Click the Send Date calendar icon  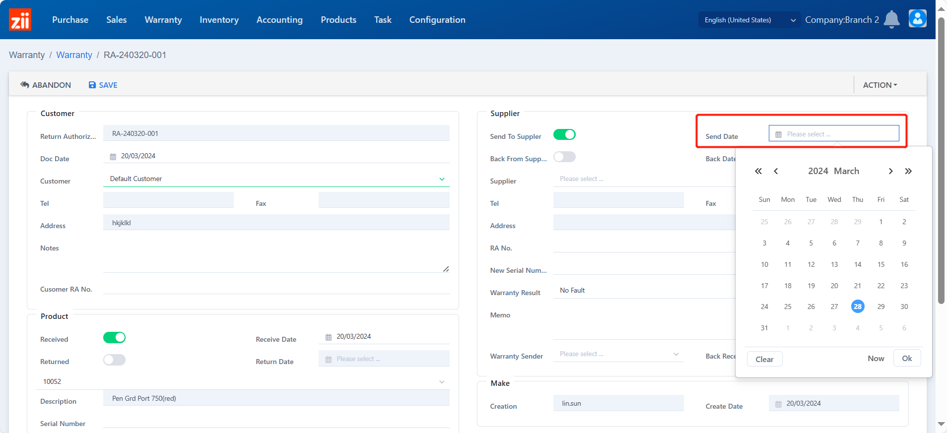pyautogui.click(x=778, y=134)
